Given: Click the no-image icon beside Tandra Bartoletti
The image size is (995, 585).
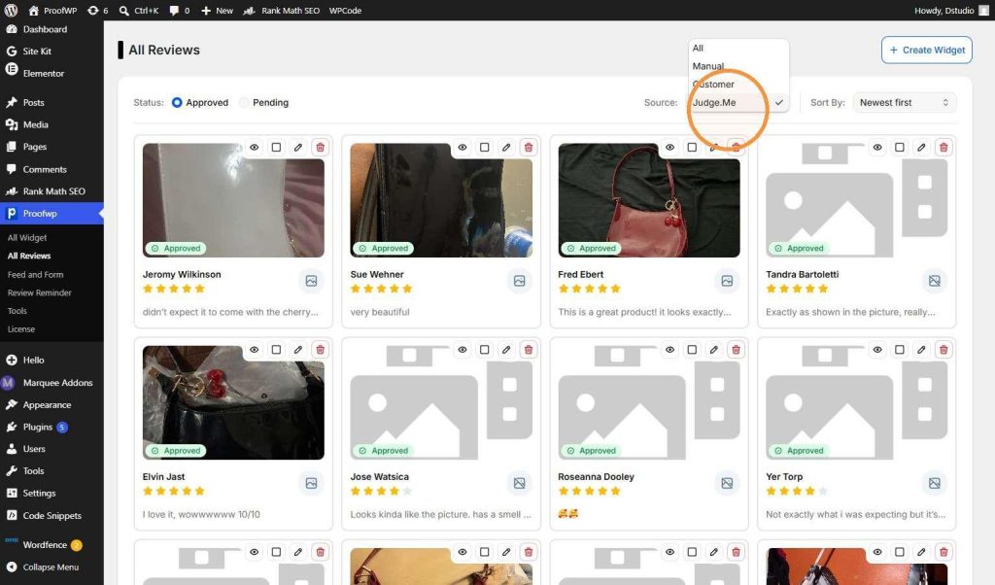Looking at the screenshot, I should tap(935, 281).
